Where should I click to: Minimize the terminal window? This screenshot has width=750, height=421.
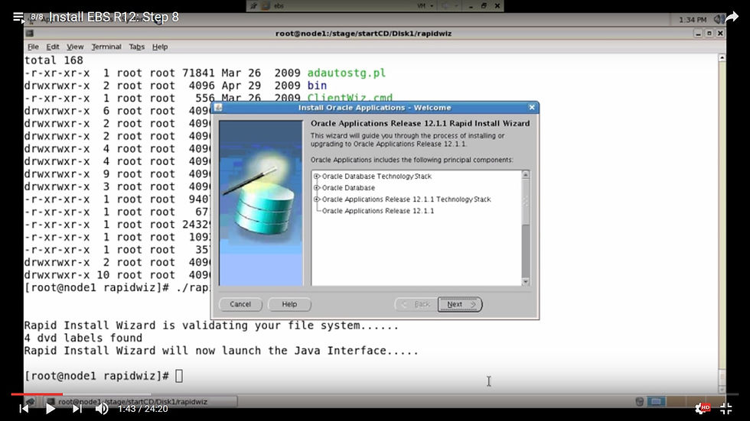coord(698,33)
